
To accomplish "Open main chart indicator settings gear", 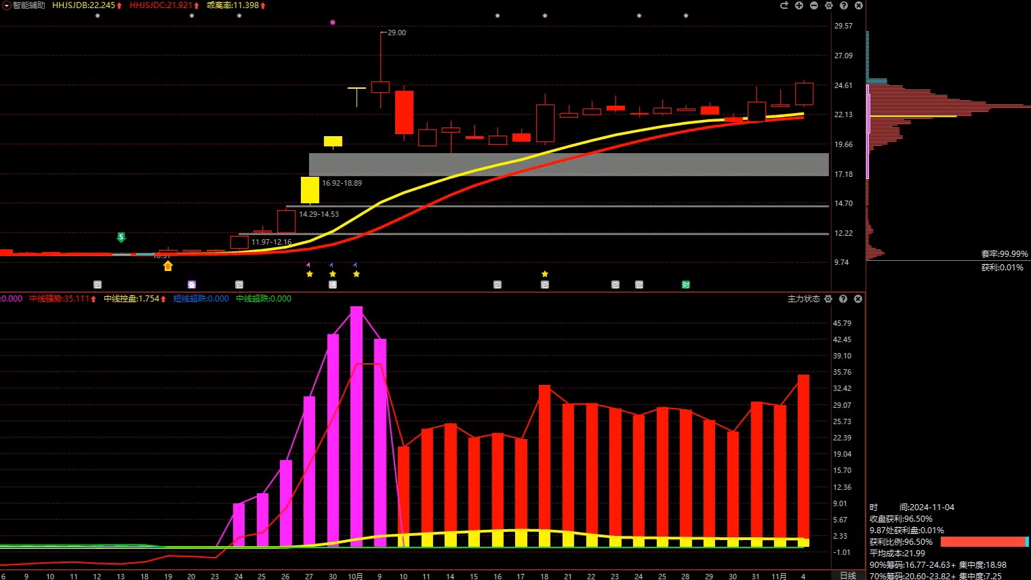I will click(829, 5).
